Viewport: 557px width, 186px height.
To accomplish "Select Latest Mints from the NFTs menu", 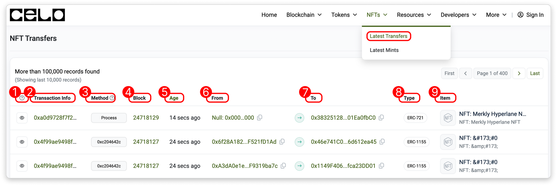I will pyautogui.click(x=384, y=50).
